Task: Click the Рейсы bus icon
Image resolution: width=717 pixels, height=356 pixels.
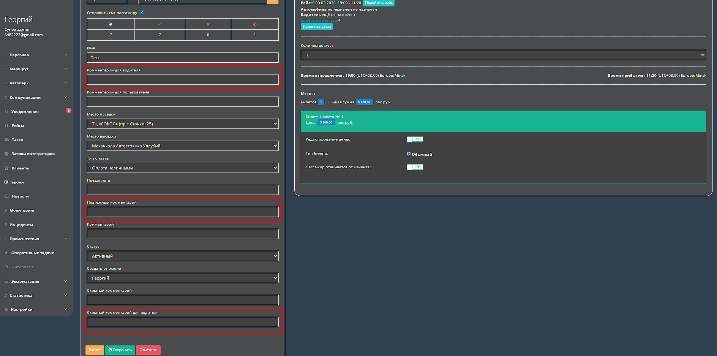Action: click(x=6, y=126)
